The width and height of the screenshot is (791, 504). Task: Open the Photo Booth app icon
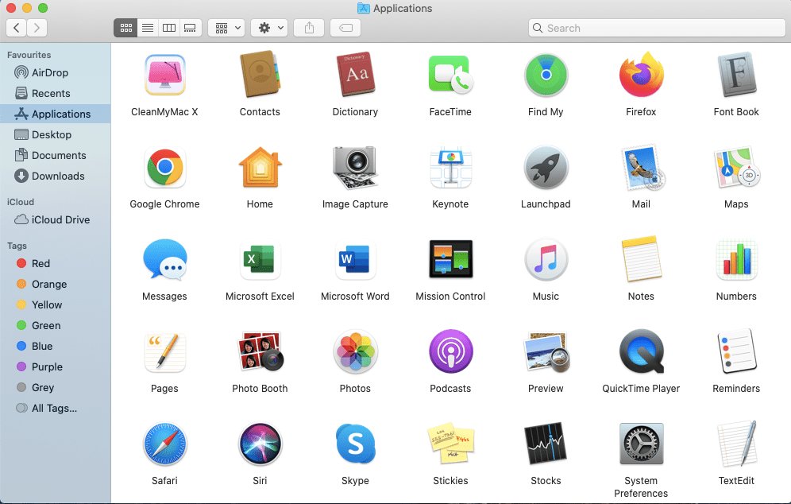click(260, 352)
